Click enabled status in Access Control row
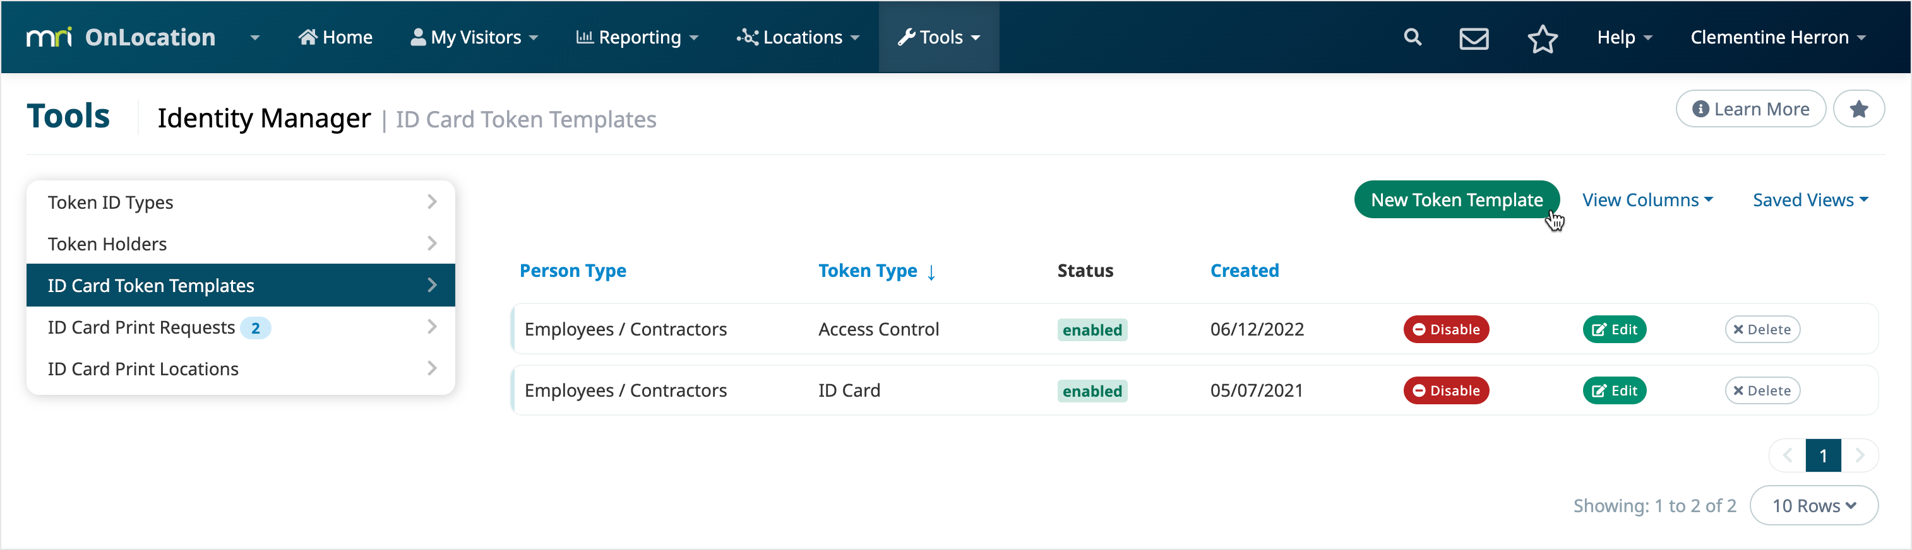The width and height of the screenshot is (1912, 550). click(x=1092, y=330)
